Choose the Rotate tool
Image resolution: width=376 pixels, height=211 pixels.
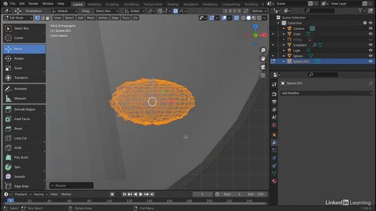pyautogui.click(x=24, y=59)
